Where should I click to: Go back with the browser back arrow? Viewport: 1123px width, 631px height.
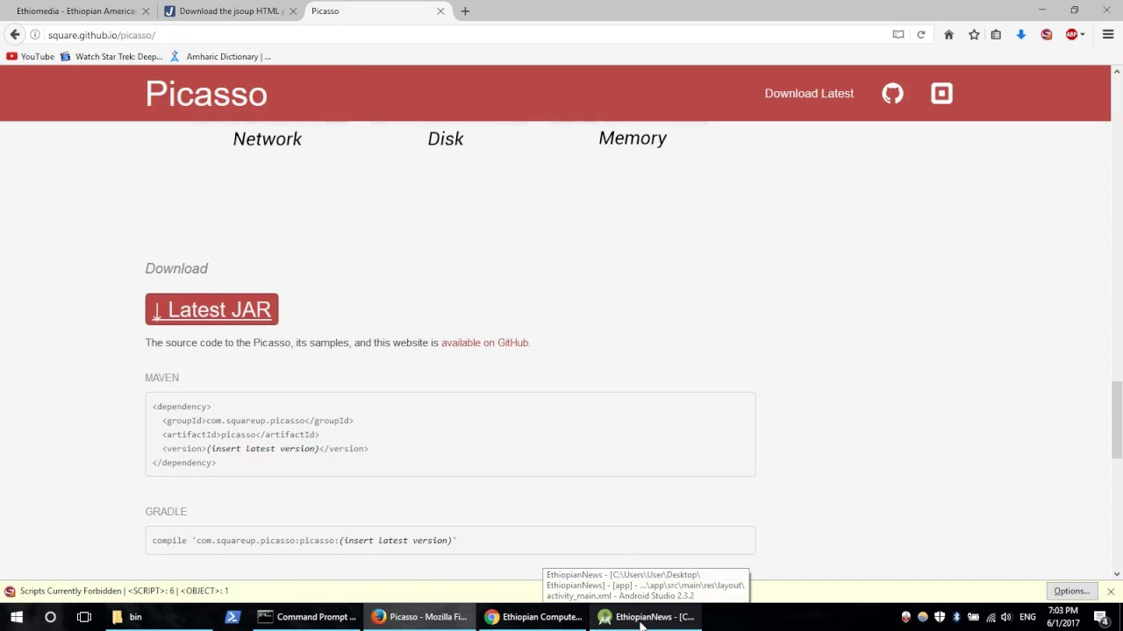pyautogui.click(x=15, y=35)
